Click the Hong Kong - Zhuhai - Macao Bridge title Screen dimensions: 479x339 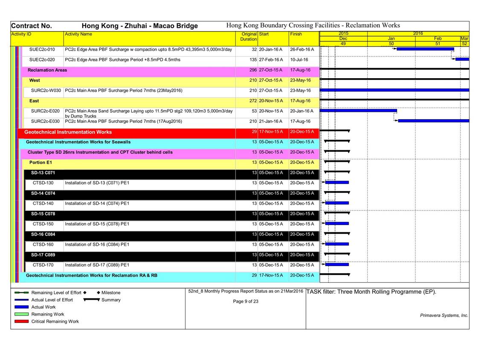(x=139, y=26)
